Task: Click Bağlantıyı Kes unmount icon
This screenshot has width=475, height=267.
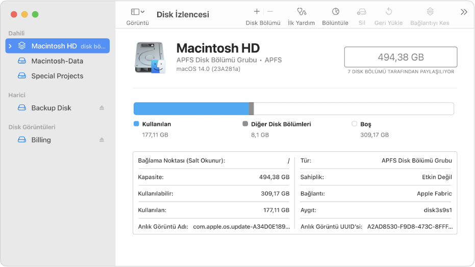Action: tap(430, 12)
